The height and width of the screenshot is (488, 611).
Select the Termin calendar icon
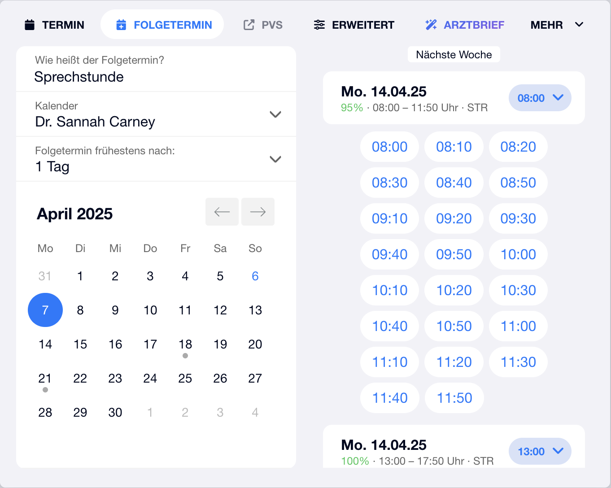(29, 25)
